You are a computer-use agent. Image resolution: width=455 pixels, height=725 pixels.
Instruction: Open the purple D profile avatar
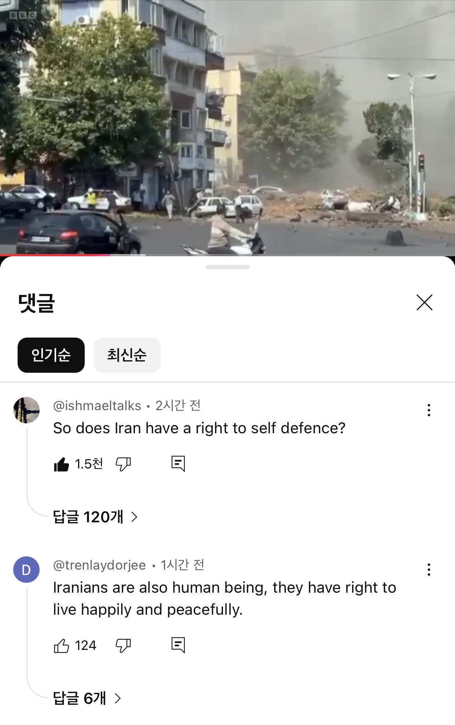coord(26,570)
